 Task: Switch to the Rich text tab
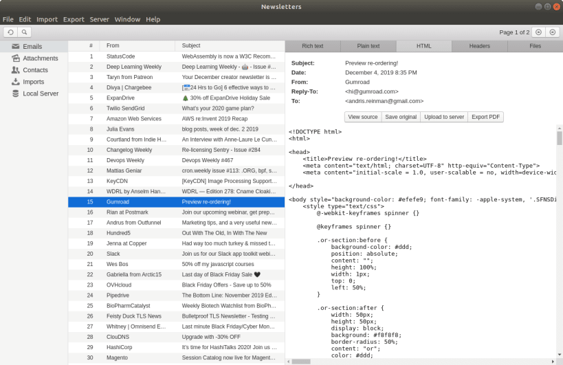pyautogui.click(x=313, y=46)
